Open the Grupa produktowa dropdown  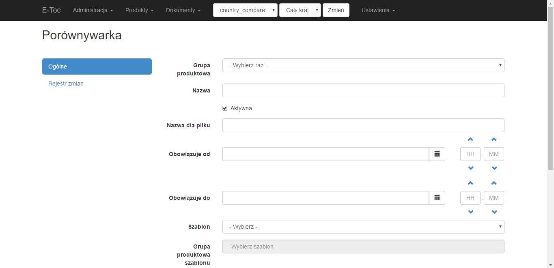click(x=363, y=65)
